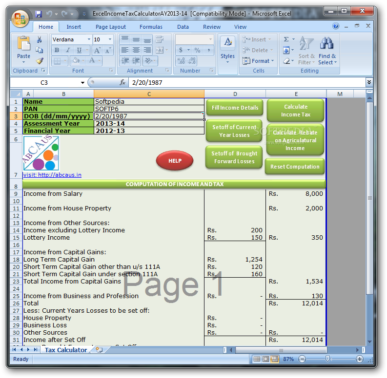
Task: Click the insert function fx button
Action: pyautogui.click(x=122, y=82)
